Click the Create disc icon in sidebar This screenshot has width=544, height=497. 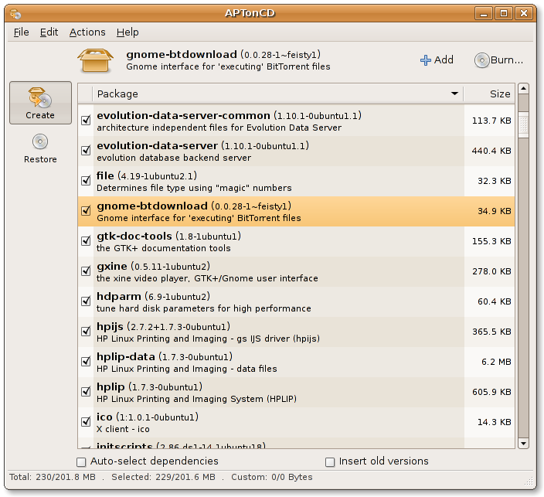click(x=40, y=97)
